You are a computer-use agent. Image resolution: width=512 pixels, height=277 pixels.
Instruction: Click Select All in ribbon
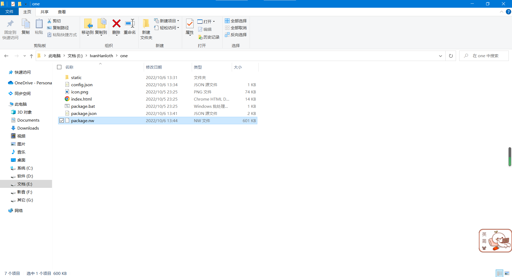(x=236, y=21)
